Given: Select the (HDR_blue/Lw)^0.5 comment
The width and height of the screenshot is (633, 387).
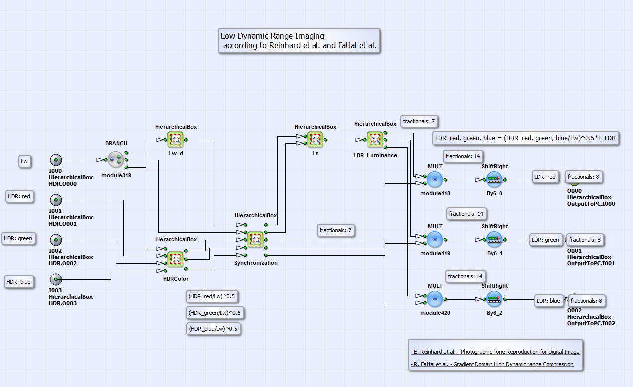Looking at the screenshot, I should (x=213, y=329).
